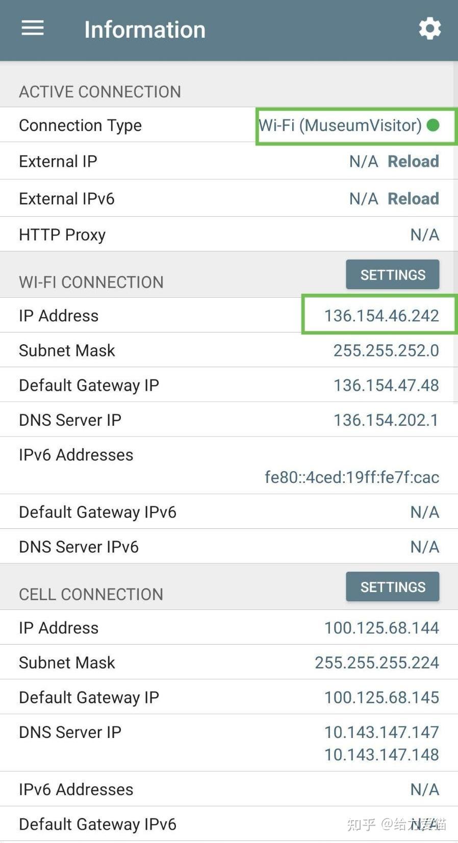Toggle the External IP display

coord(363,161)
